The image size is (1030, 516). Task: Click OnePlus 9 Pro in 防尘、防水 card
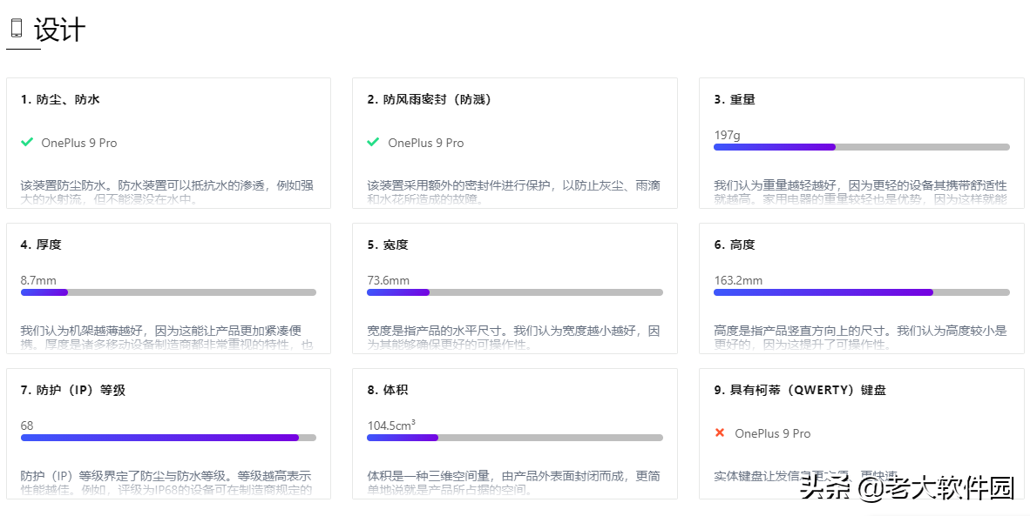coord(78,143)
